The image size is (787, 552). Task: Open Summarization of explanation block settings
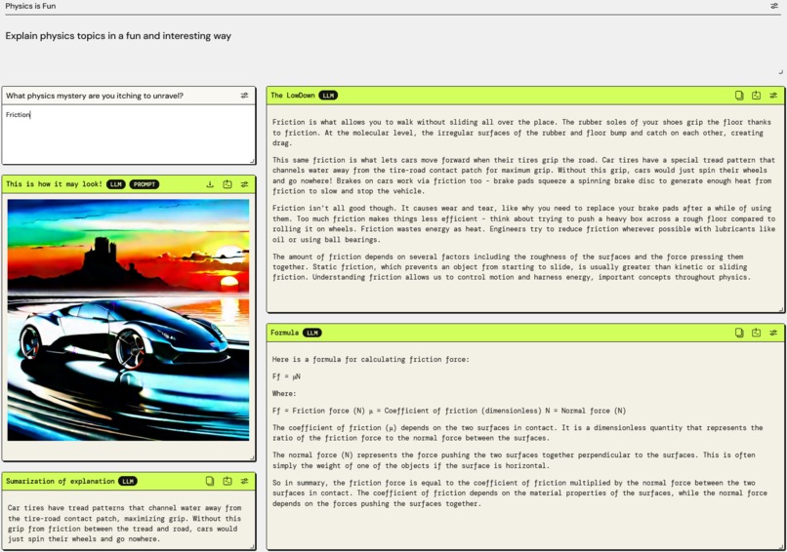click(x=244, y=482)
